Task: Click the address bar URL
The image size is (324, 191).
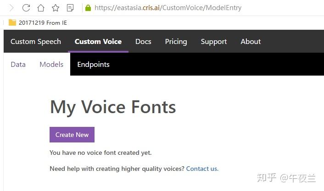Action: tap(168, 8)
